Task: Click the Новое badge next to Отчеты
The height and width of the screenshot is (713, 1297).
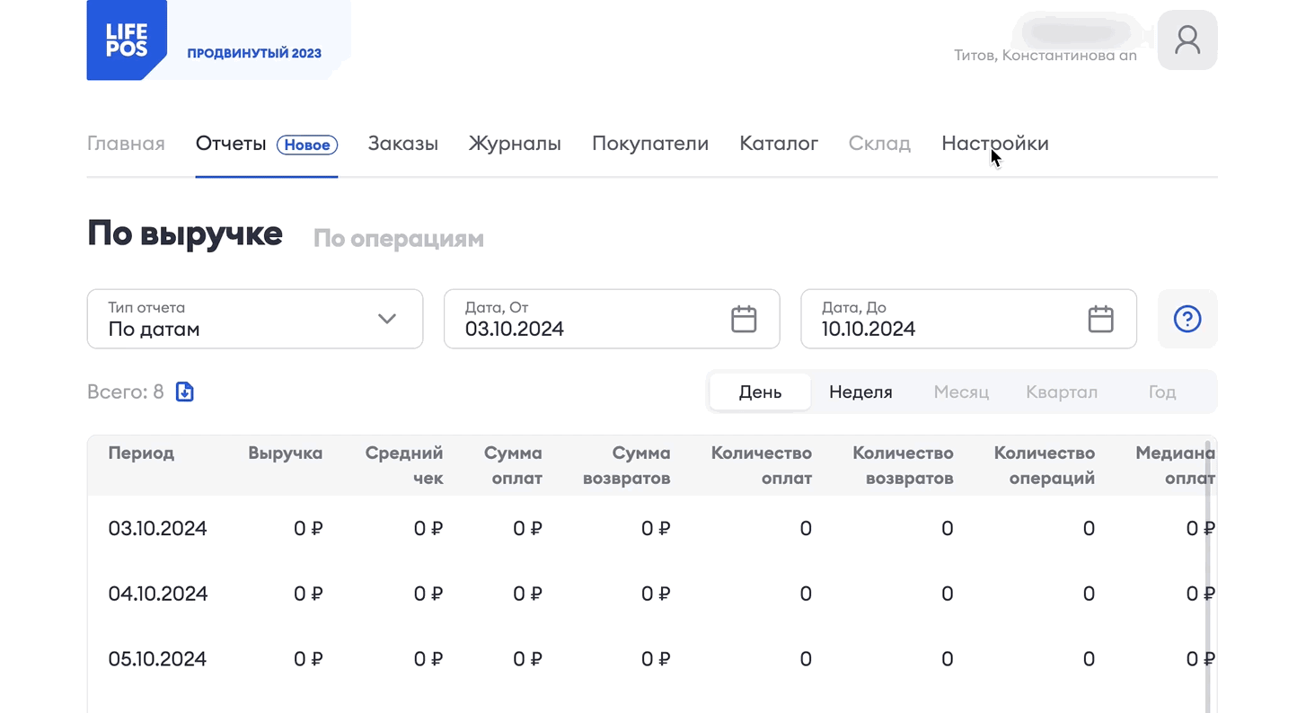Action: 307,145
